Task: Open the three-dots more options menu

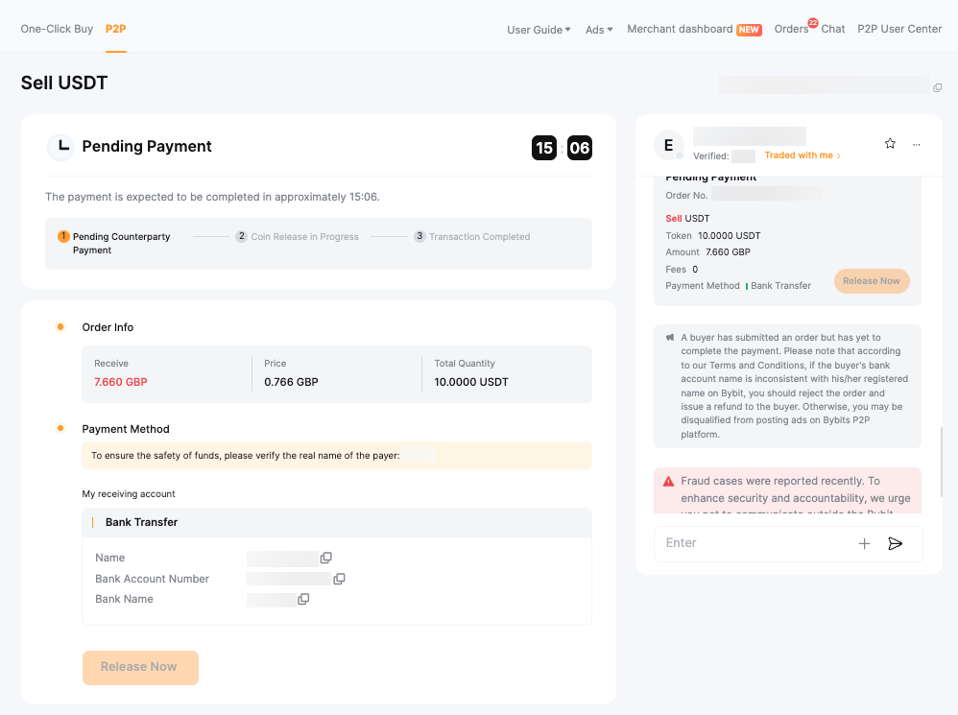Action: [917, 144]
